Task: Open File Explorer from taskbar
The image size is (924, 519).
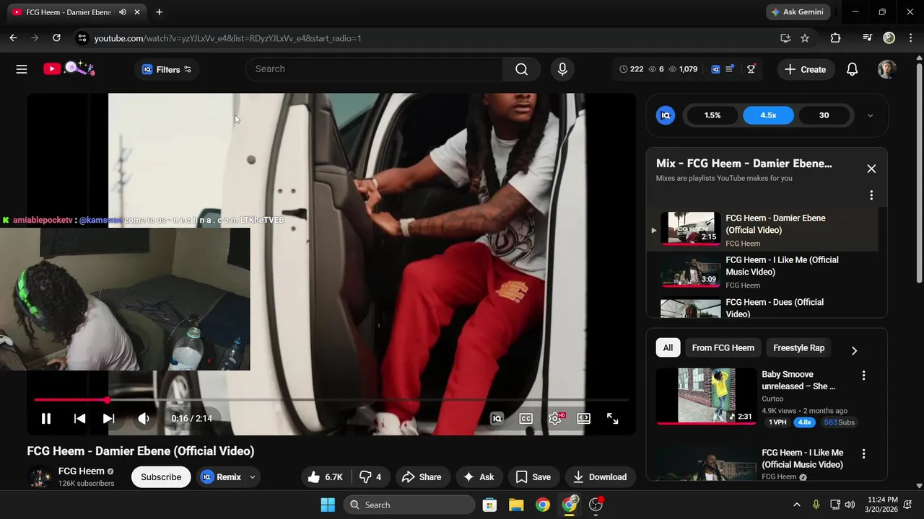Action: pos(516,505)
